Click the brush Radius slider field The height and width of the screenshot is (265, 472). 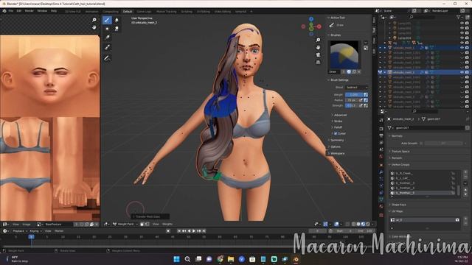pos(352,100)
